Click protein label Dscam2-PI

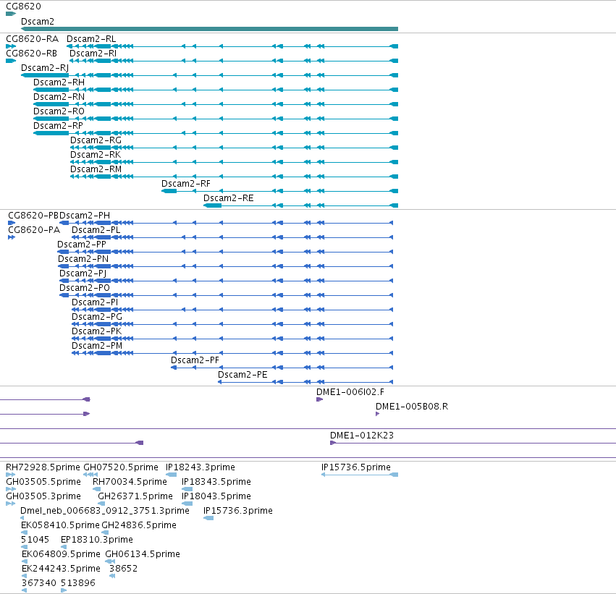pos(95,302)
